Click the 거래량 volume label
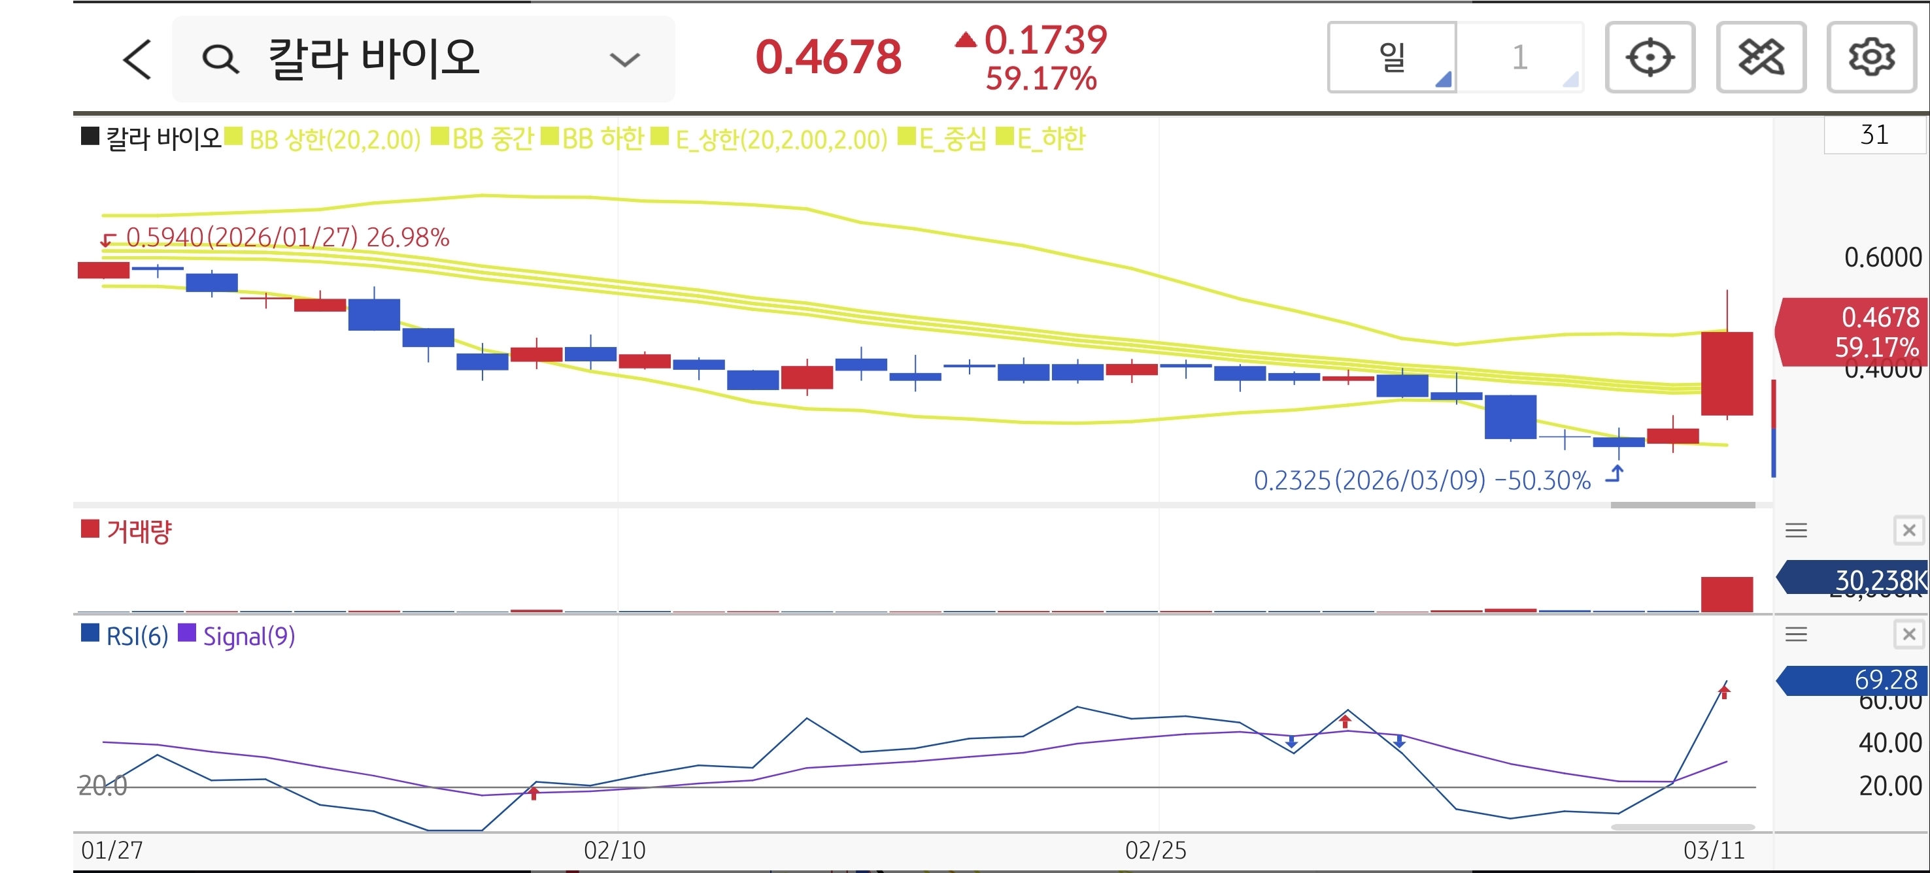Viewport: 1930px width, 873px height. [x=139, y=532]
